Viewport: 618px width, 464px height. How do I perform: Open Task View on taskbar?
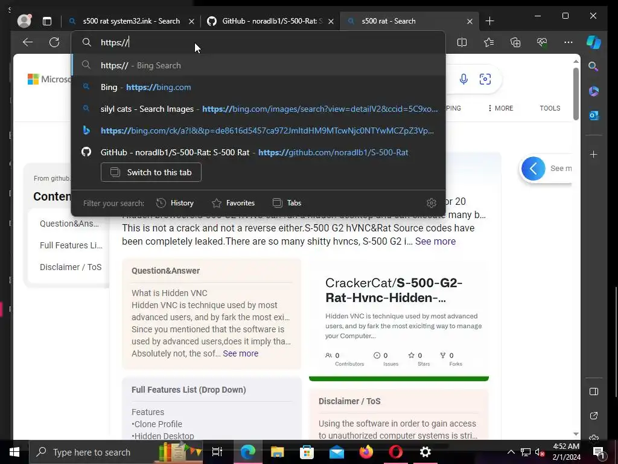[x=217, y=452]
